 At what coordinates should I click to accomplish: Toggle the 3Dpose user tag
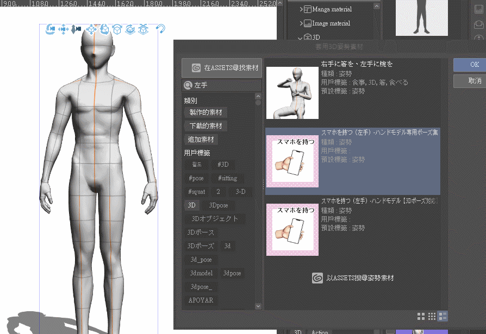pyautogui.click(x=218, y=205)
